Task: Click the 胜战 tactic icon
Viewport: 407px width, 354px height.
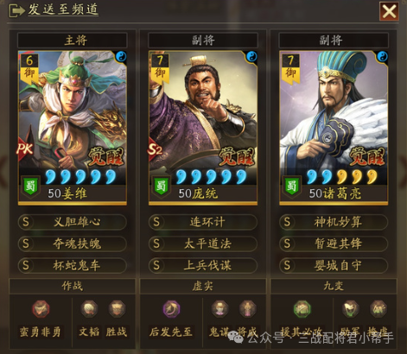Action: [117, 309]
